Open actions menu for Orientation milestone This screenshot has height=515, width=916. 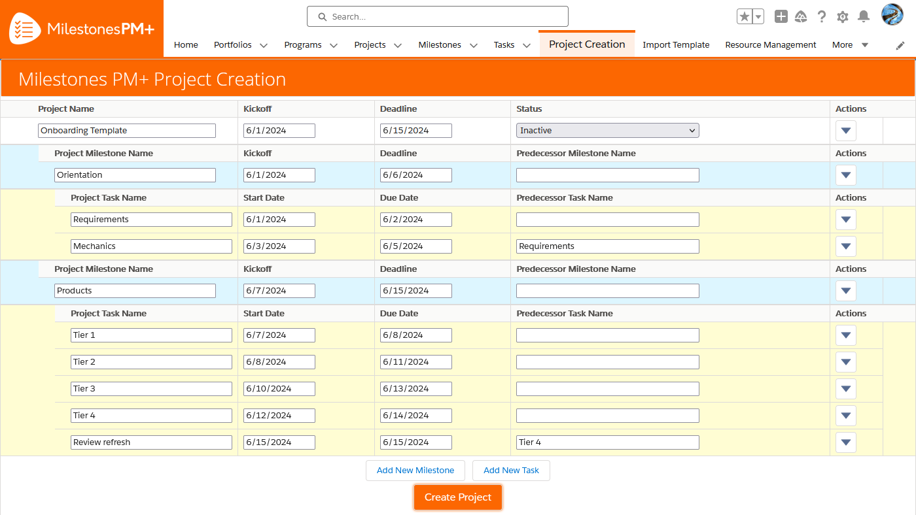point(846,175)
